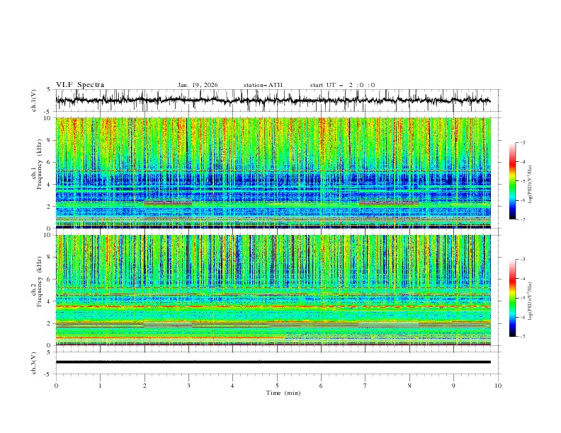The width and height of the screenshot is (561, 433).
Task: Select the "ch.3(V)" axis label
Action: tap(34, 363)
